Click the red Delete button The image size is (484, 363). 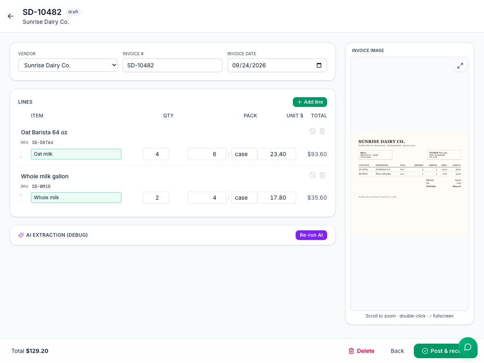tap(361, 351)
